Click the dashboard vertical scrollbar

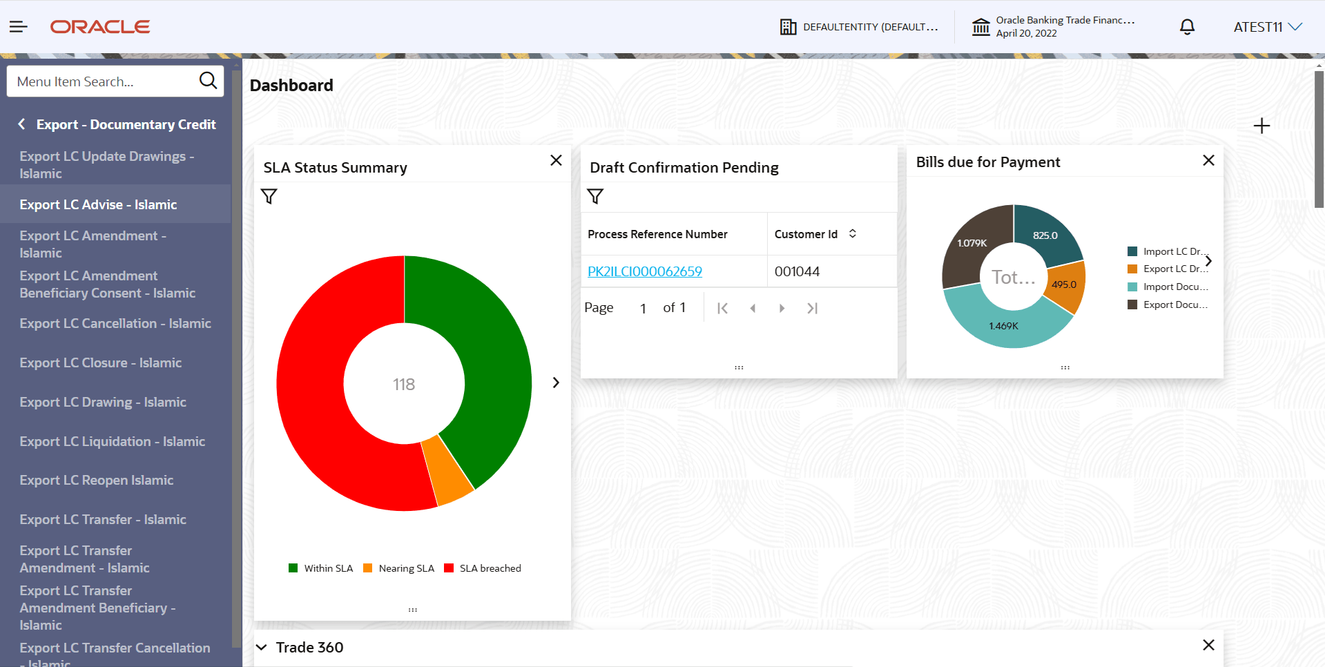1319,138
